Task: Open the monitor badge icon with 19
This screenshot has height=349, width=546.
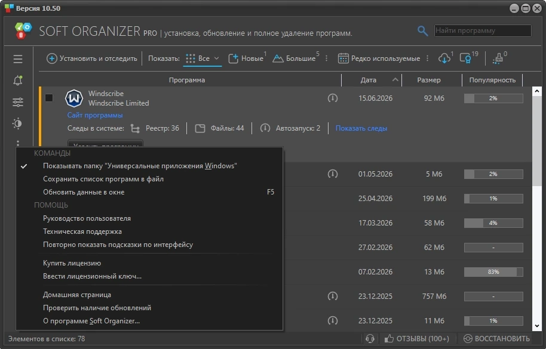Action: pos(465,58)
